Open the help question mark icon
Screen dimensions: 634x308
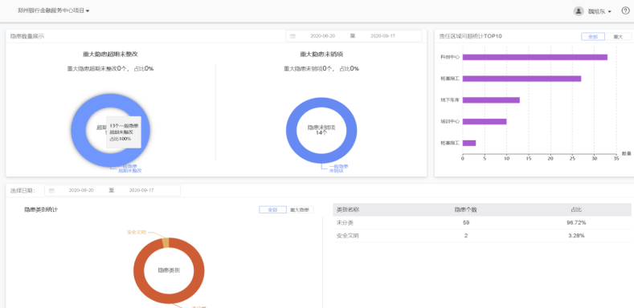(625, 11)
